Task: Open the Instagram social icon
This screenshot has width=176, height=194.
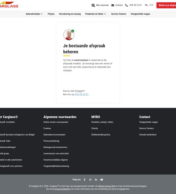Action: 90,179
